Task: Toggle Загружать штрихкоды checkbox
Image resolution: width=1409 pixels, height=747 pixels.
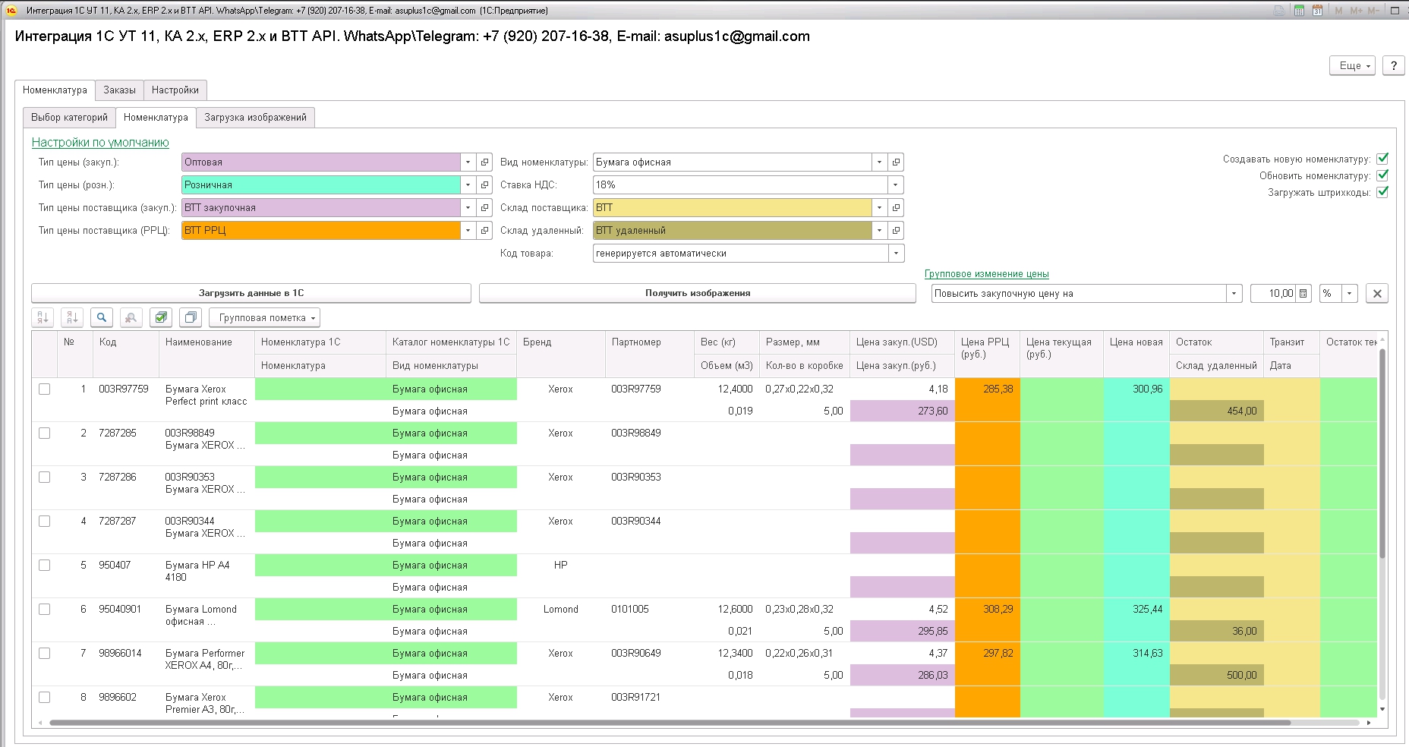Action: tap(1382, 192)
